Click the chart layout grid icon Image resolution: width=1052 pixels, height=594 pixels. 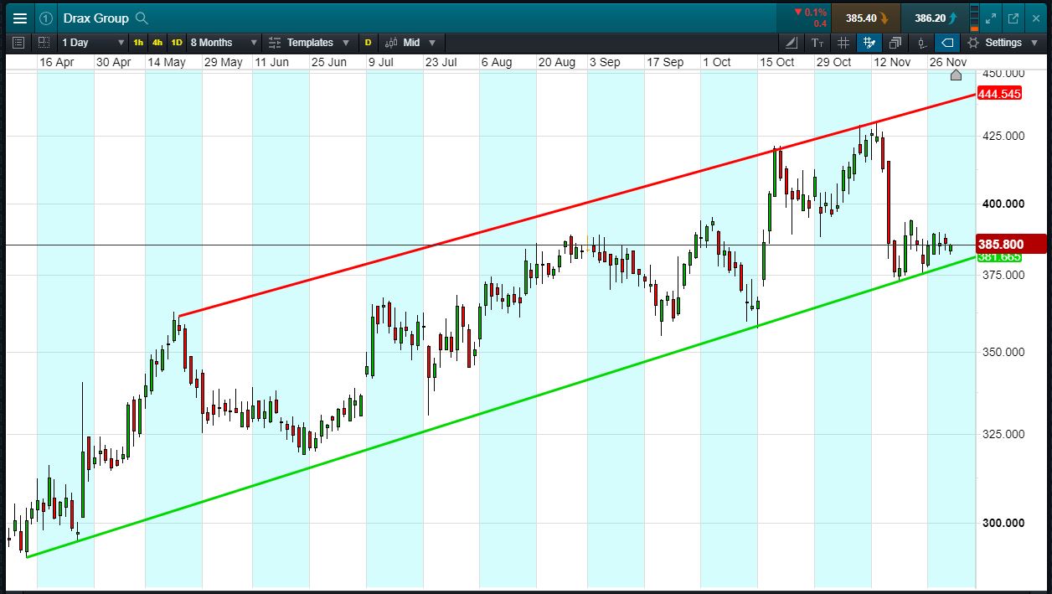click(x=44, y=42)
